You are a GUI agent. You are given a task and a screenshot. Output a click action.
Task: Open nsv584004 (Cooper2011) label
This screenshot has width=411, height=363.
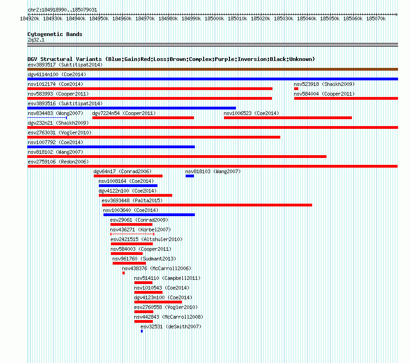coord(324,94)
